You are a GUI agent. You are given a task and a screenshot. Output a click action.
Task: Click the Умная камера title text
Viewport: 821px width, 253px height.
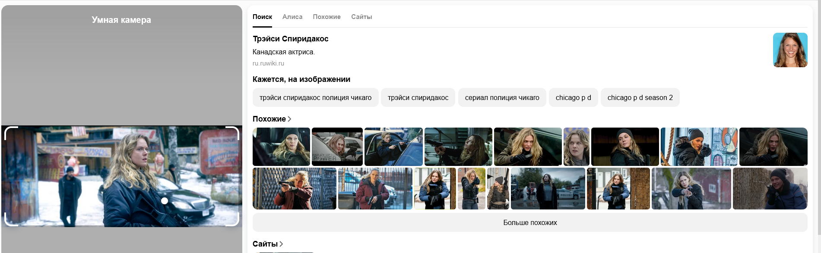(x=121, y=20)
